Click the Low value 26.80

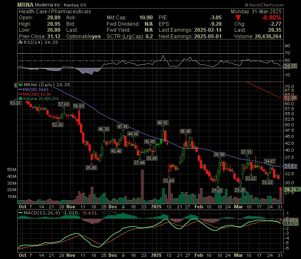54,30
